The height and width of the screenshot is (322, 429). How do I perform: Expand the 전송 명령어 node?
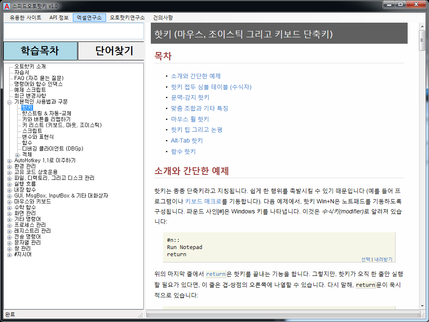9,237
